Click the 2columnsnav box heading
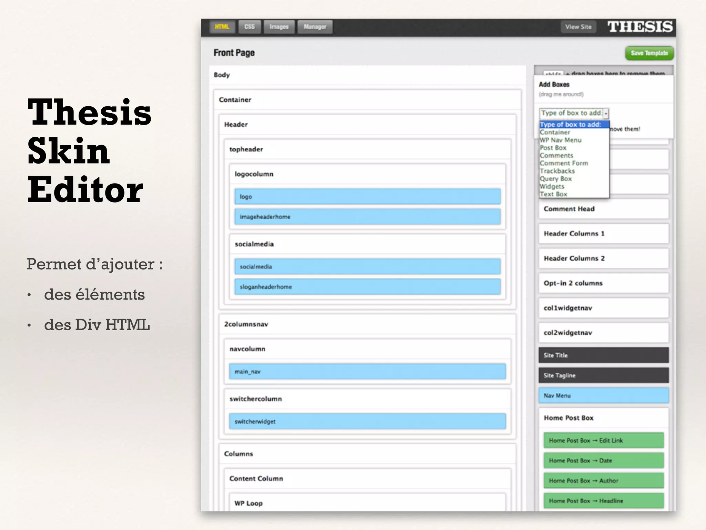The image size is (706, 530). click(x=246, y=324)
